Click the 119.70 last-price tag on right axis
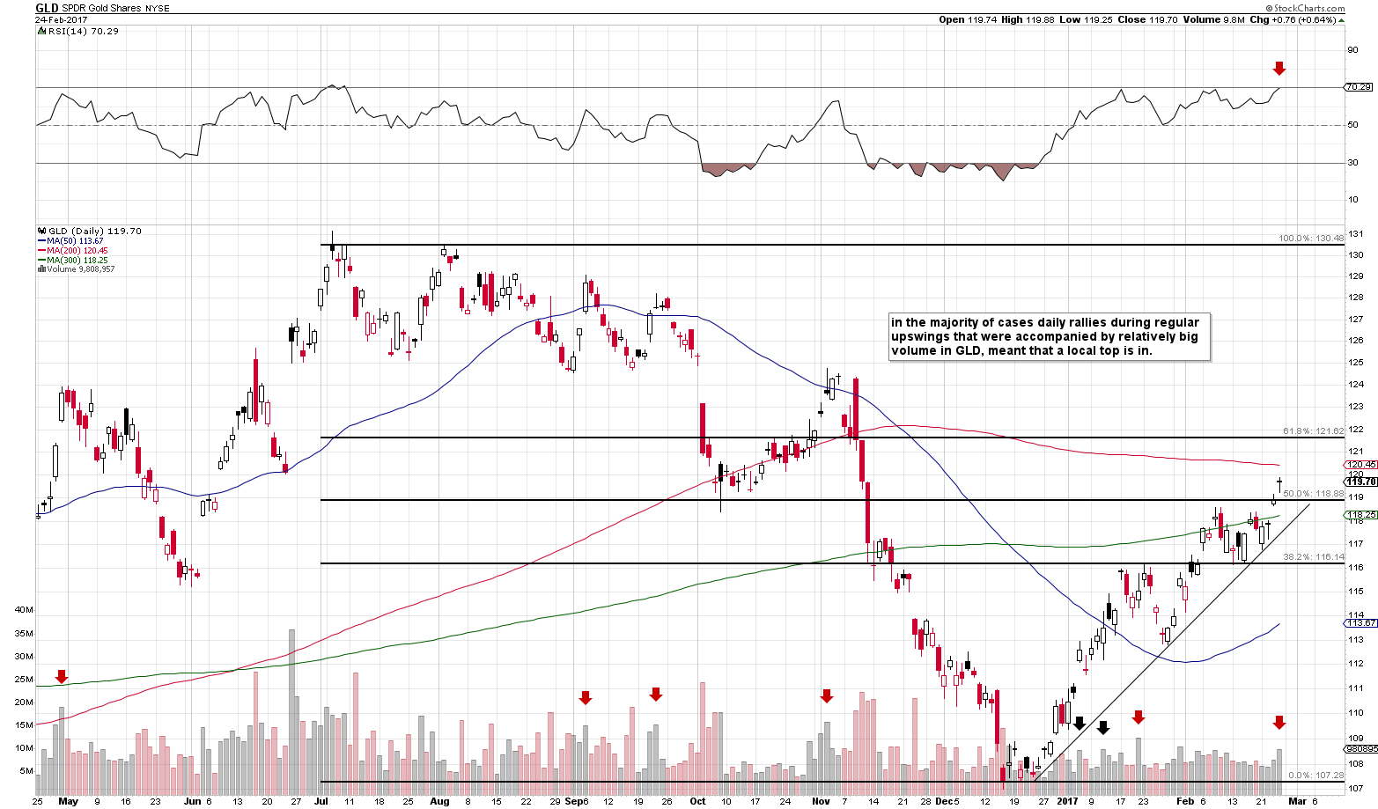Viewport: 1378px width, 809px height. [1360, 482]
